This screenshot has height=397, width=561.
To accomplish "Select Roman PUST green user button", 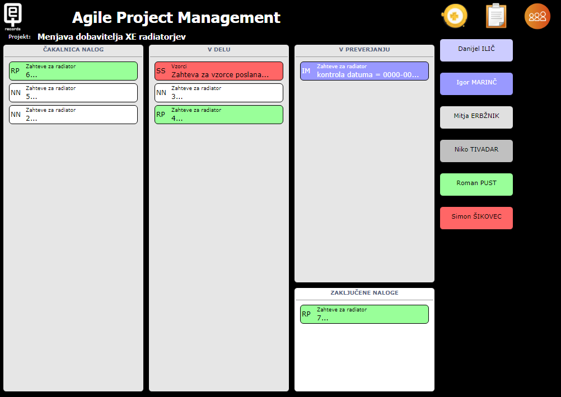I will click(x=476, y=184).
